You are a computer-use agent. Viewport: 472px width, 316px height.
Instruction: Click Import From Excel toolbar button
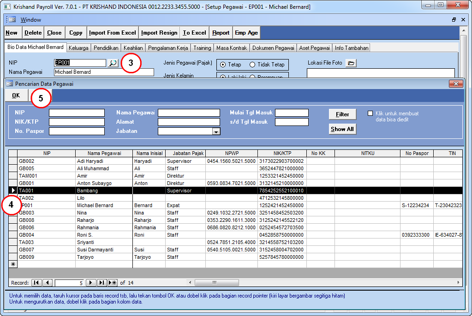click(113, 33)
